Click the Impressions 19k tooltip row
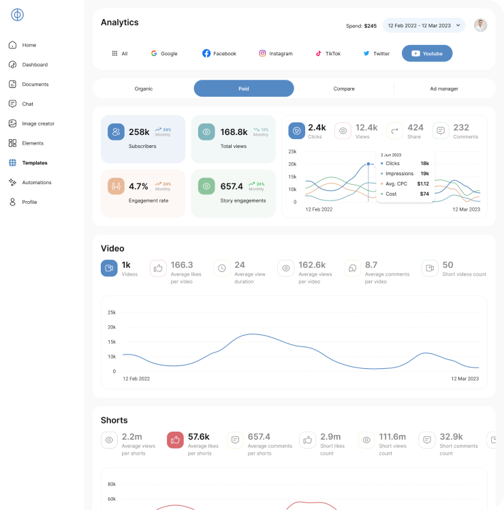This screenshot has width=504, height=510. (x=405, y=173)
